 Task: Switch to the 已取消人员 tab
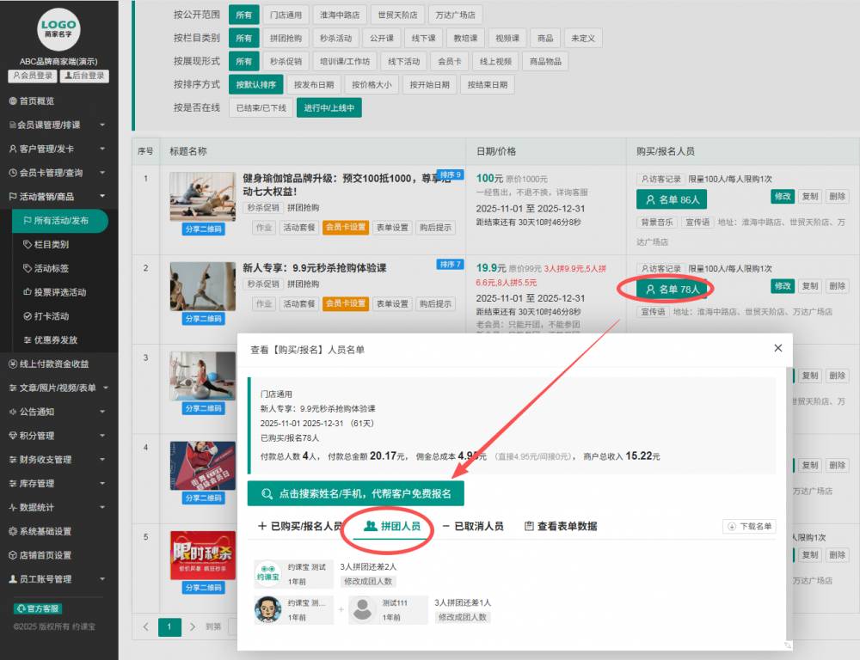coord(472,526)
